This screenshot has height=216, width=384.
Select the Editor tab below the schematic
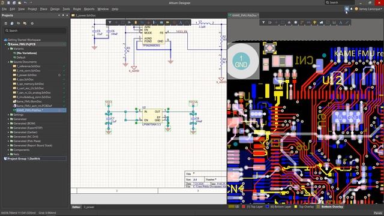(76, 207)
